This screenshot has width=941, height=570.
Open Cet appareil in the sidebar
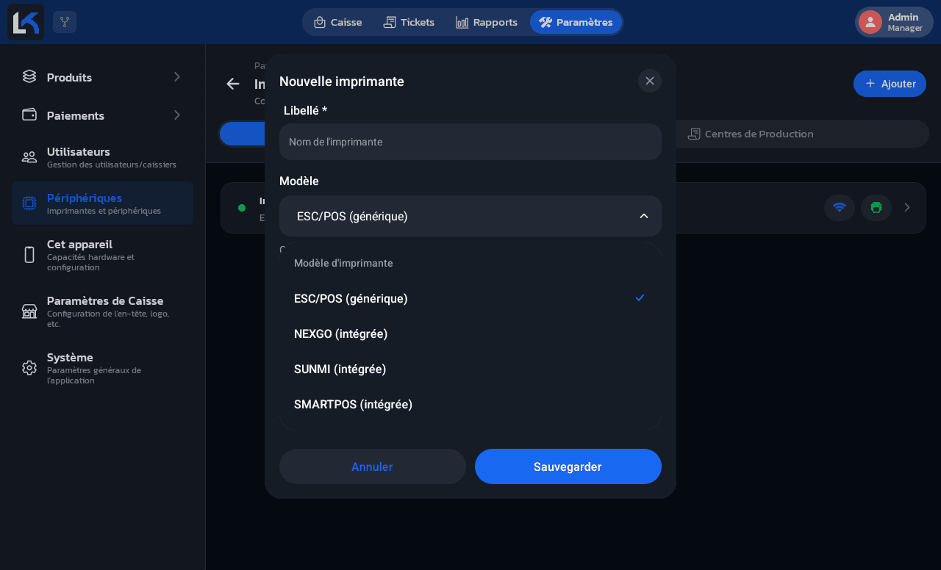(102, 255)
